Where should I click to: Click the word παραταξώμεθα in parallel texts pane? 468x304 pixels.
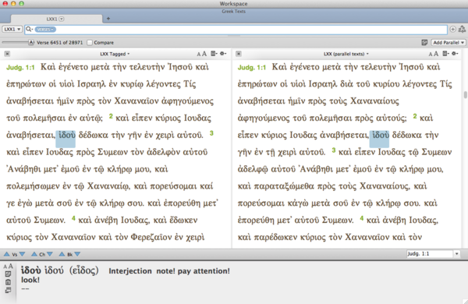(x=284, y=186)
